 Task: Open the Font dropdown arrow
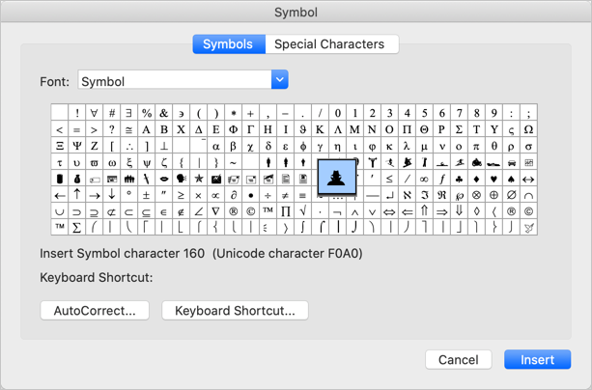tap(279, 81)
